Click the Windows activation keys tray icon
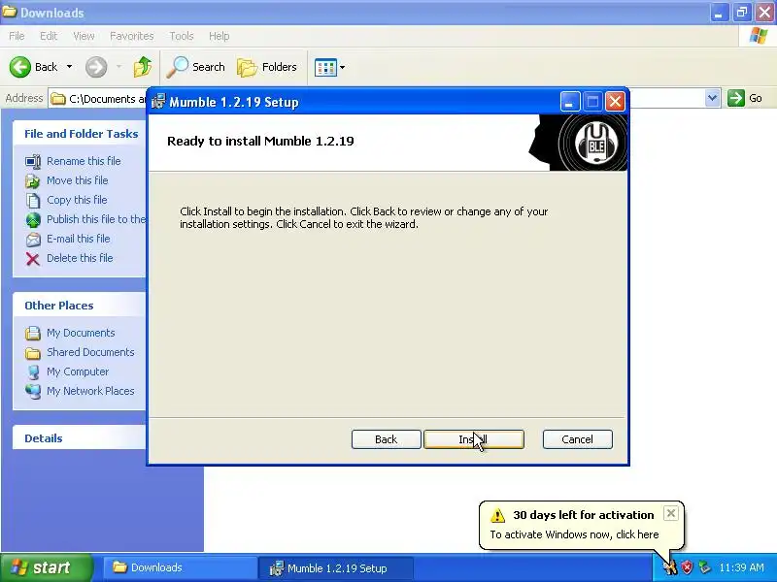This screenshot has height=582, width=777. [670, 567]
